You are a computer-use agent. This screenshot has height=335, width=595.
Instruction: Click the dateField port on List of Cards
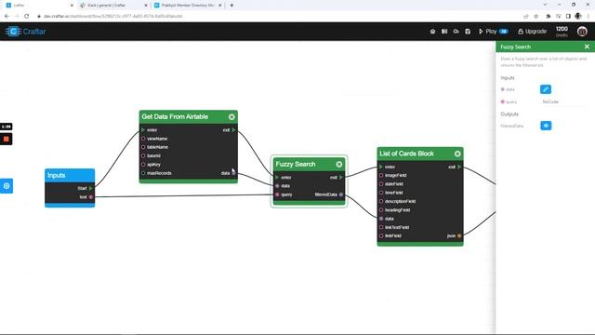(x=381, y=184)
